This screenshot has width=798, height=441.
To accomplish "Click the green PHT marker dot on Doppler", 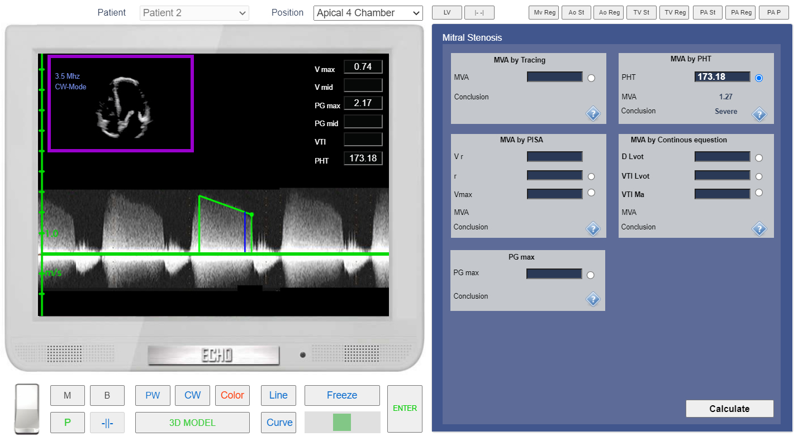I will tap(251, 214).
